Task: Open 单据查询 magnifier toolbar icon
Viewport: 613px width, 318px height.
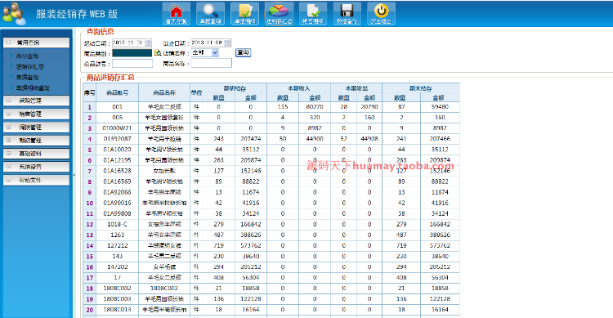Action: point(210,14)
